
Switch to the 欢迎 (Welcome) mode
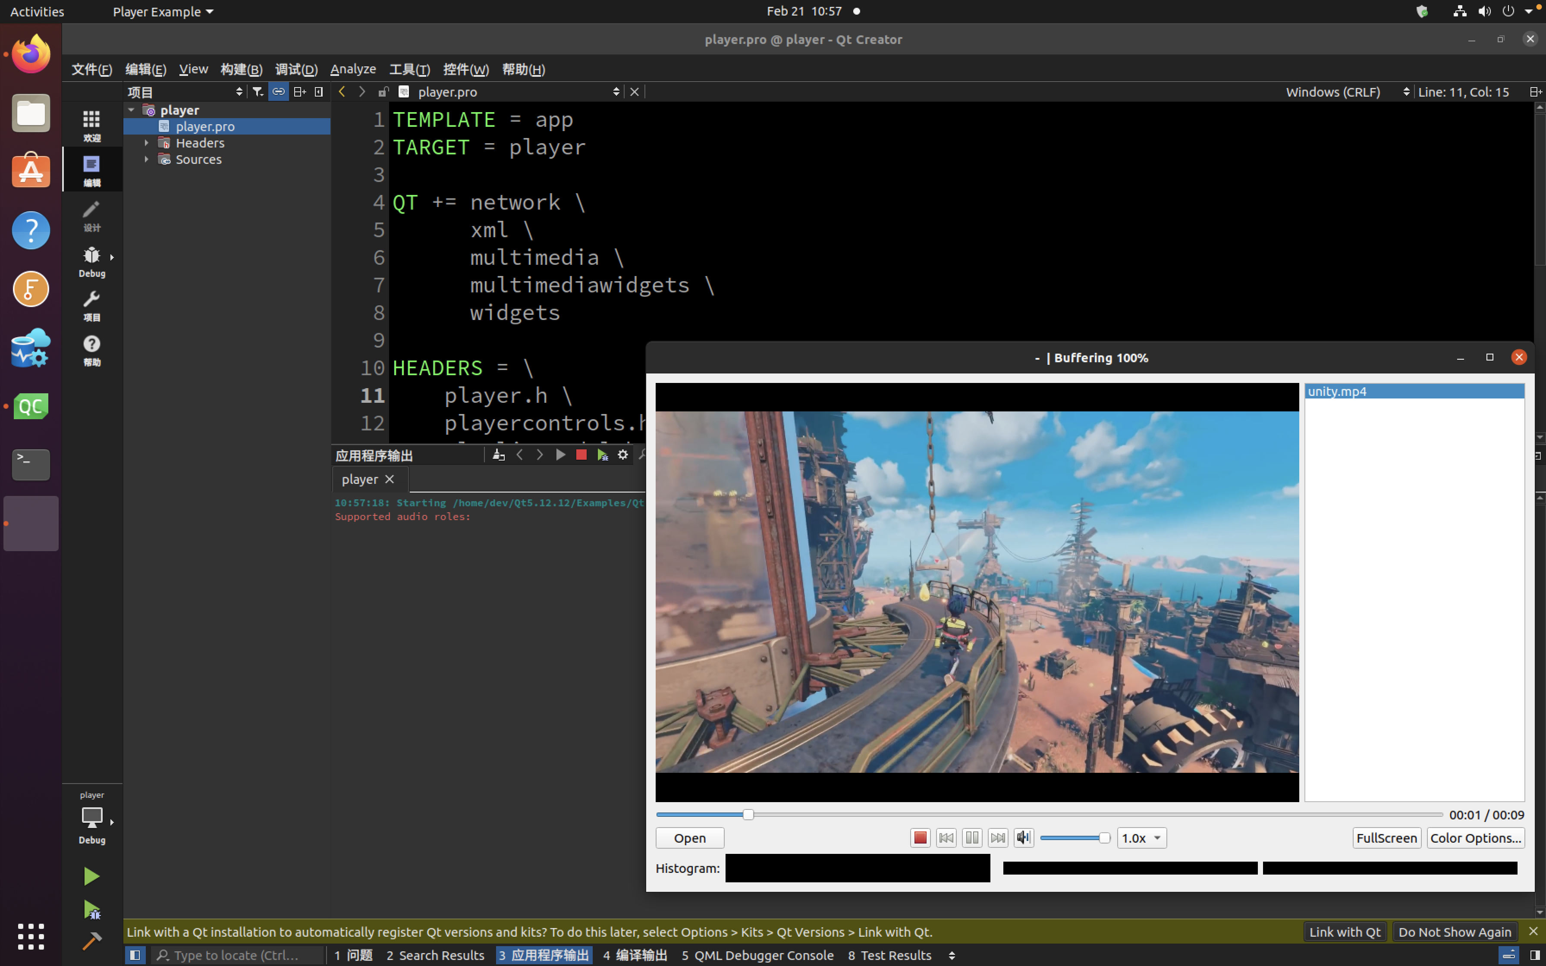pos(91,125)
